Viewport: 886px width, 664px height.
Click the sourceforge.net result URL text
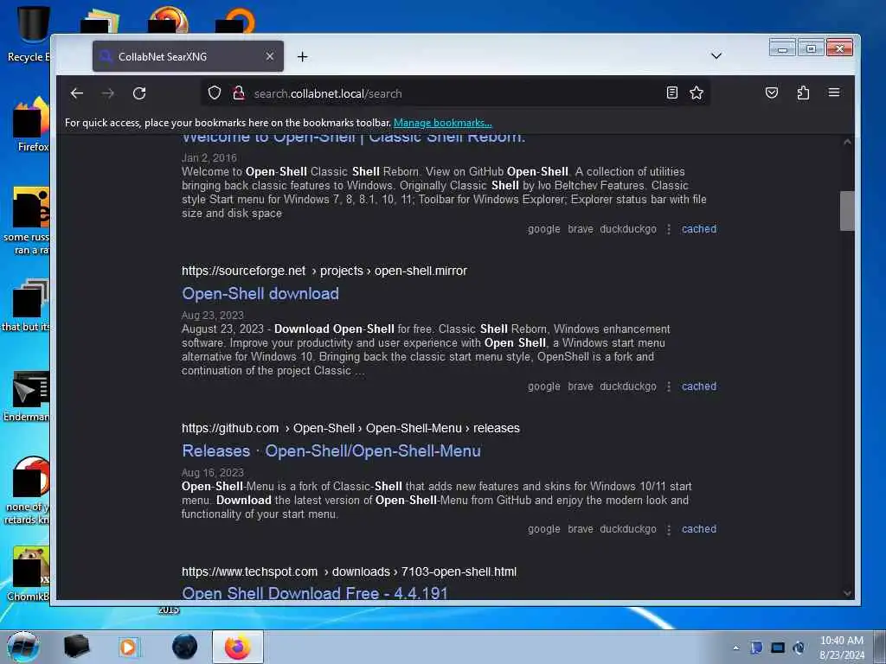tap(324, 271)
